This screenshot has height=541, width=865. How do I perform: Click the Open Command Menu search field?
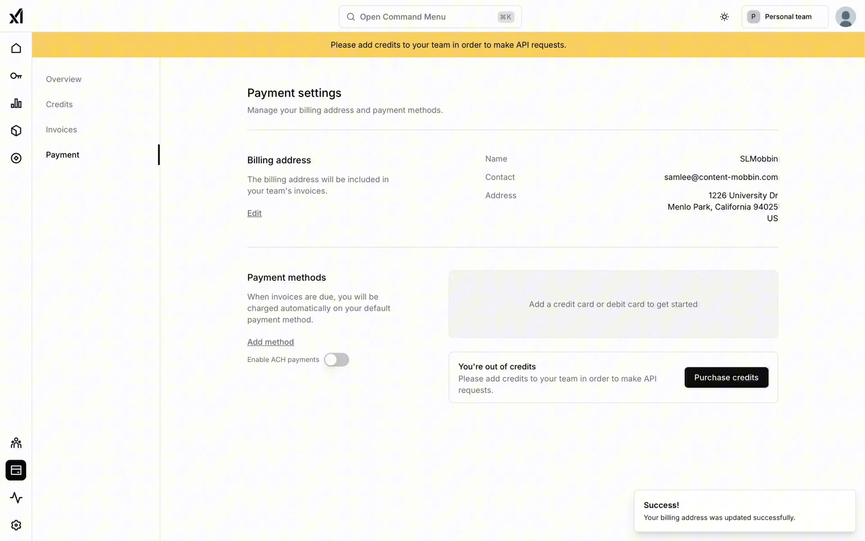coord(430,17)
